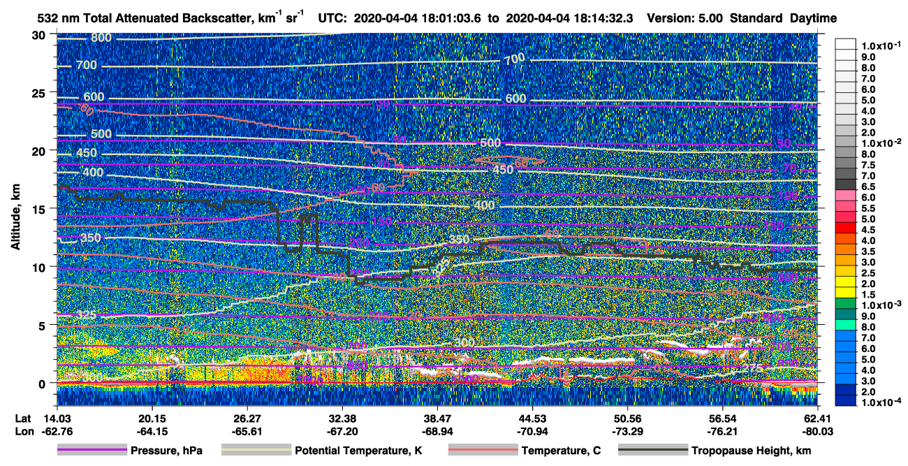Click the altitude tick label 30
The image size is (908, 466).
pyautogui.click(x=40, y=35)
